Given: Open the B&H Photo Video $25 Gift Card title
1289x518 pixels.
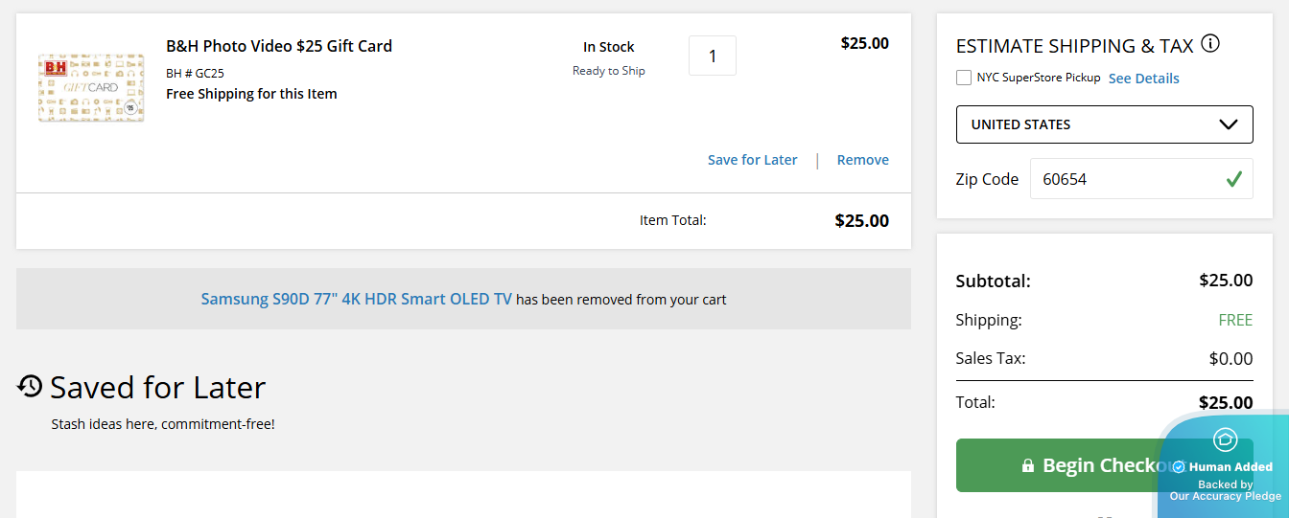Looking at the screenshot, I should coord(279,46).
